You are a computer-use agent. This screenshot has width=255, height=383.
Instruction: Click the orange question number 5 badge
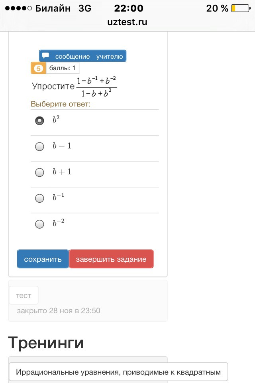(39, 68)
